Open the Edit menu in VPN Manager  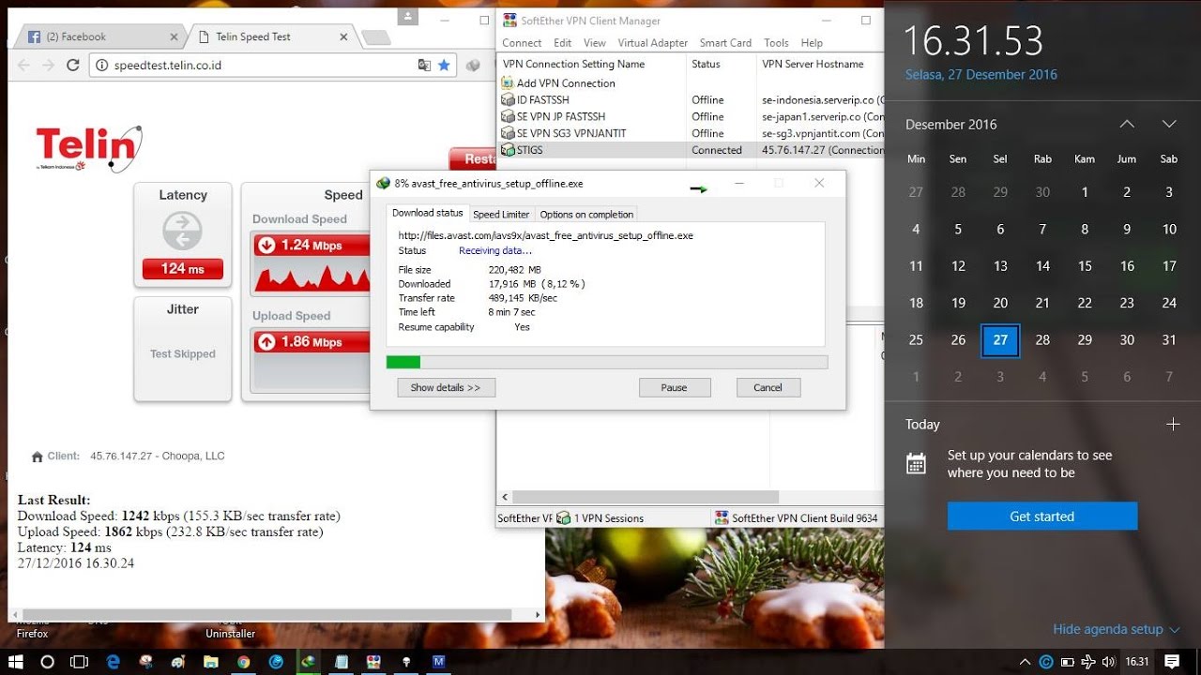pos(563,42)
